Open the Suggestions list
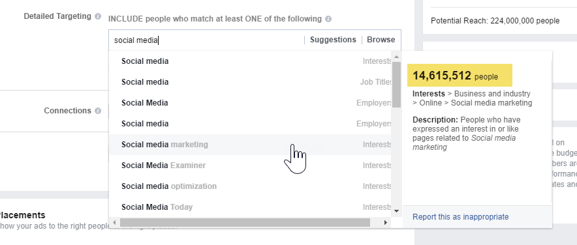577x245 pixels. pos(333,40)
